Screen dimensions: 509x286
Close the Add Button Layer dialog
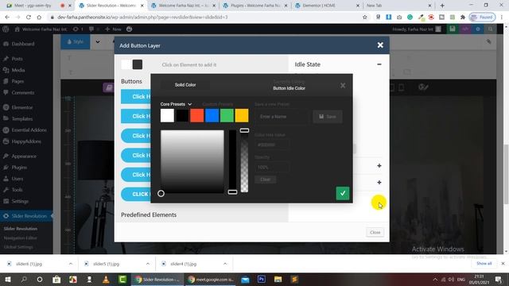click(380, 45)
